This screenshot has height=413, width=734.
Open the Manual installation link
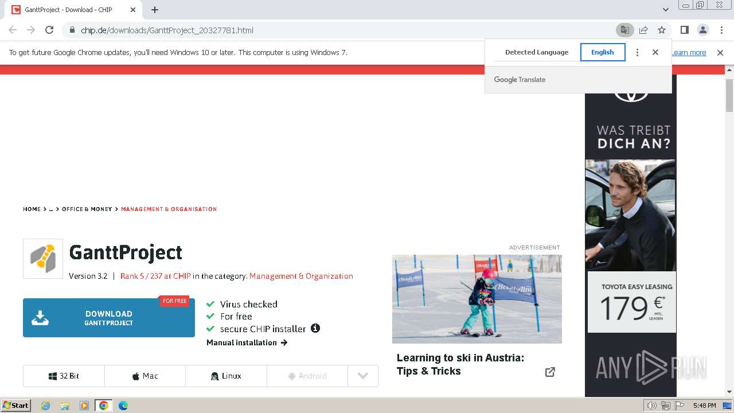click(247, 342)
